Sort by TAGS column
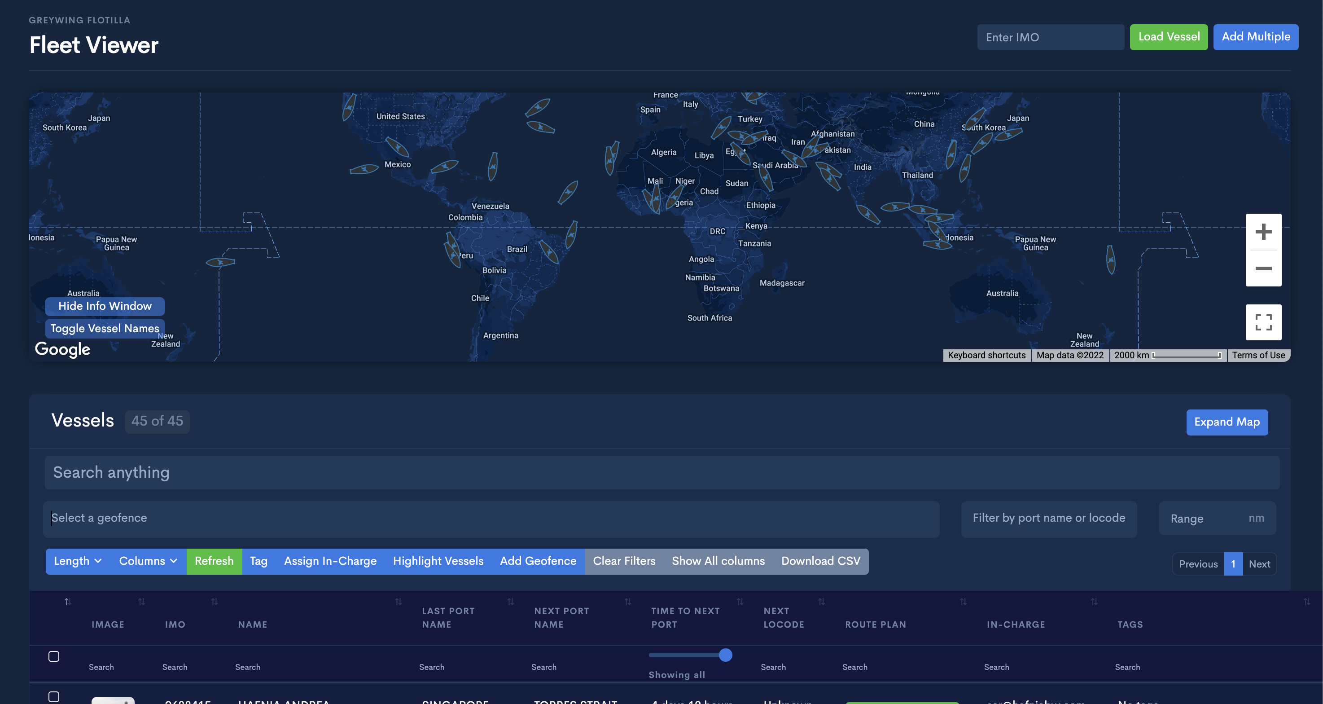This screenshot has height=704, width=1323. click(1306, 601)
